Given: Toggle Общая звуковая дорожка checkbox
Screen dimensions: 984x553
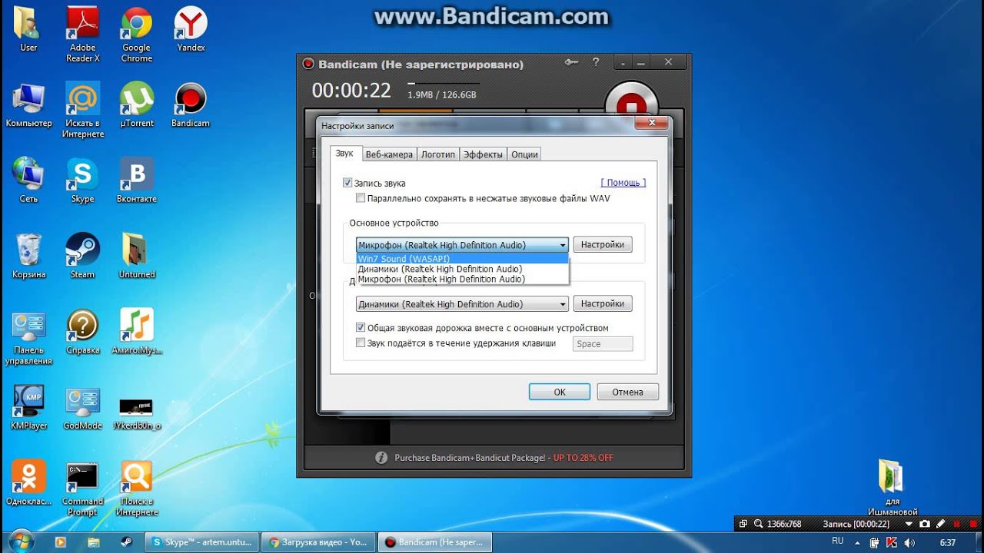Looking at the screenshot, I should (x=361, y=328).
